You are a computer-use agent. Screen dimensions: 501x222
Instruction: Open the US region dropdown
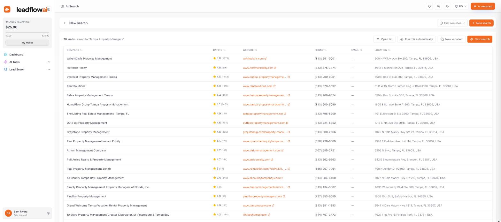click(461, 6)
